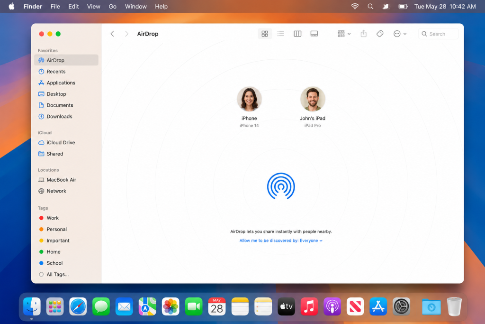Image resolution: width=485 pixels, height=324 pixels.
Task: Open App Store from the Dock
Action: (378, 306)
